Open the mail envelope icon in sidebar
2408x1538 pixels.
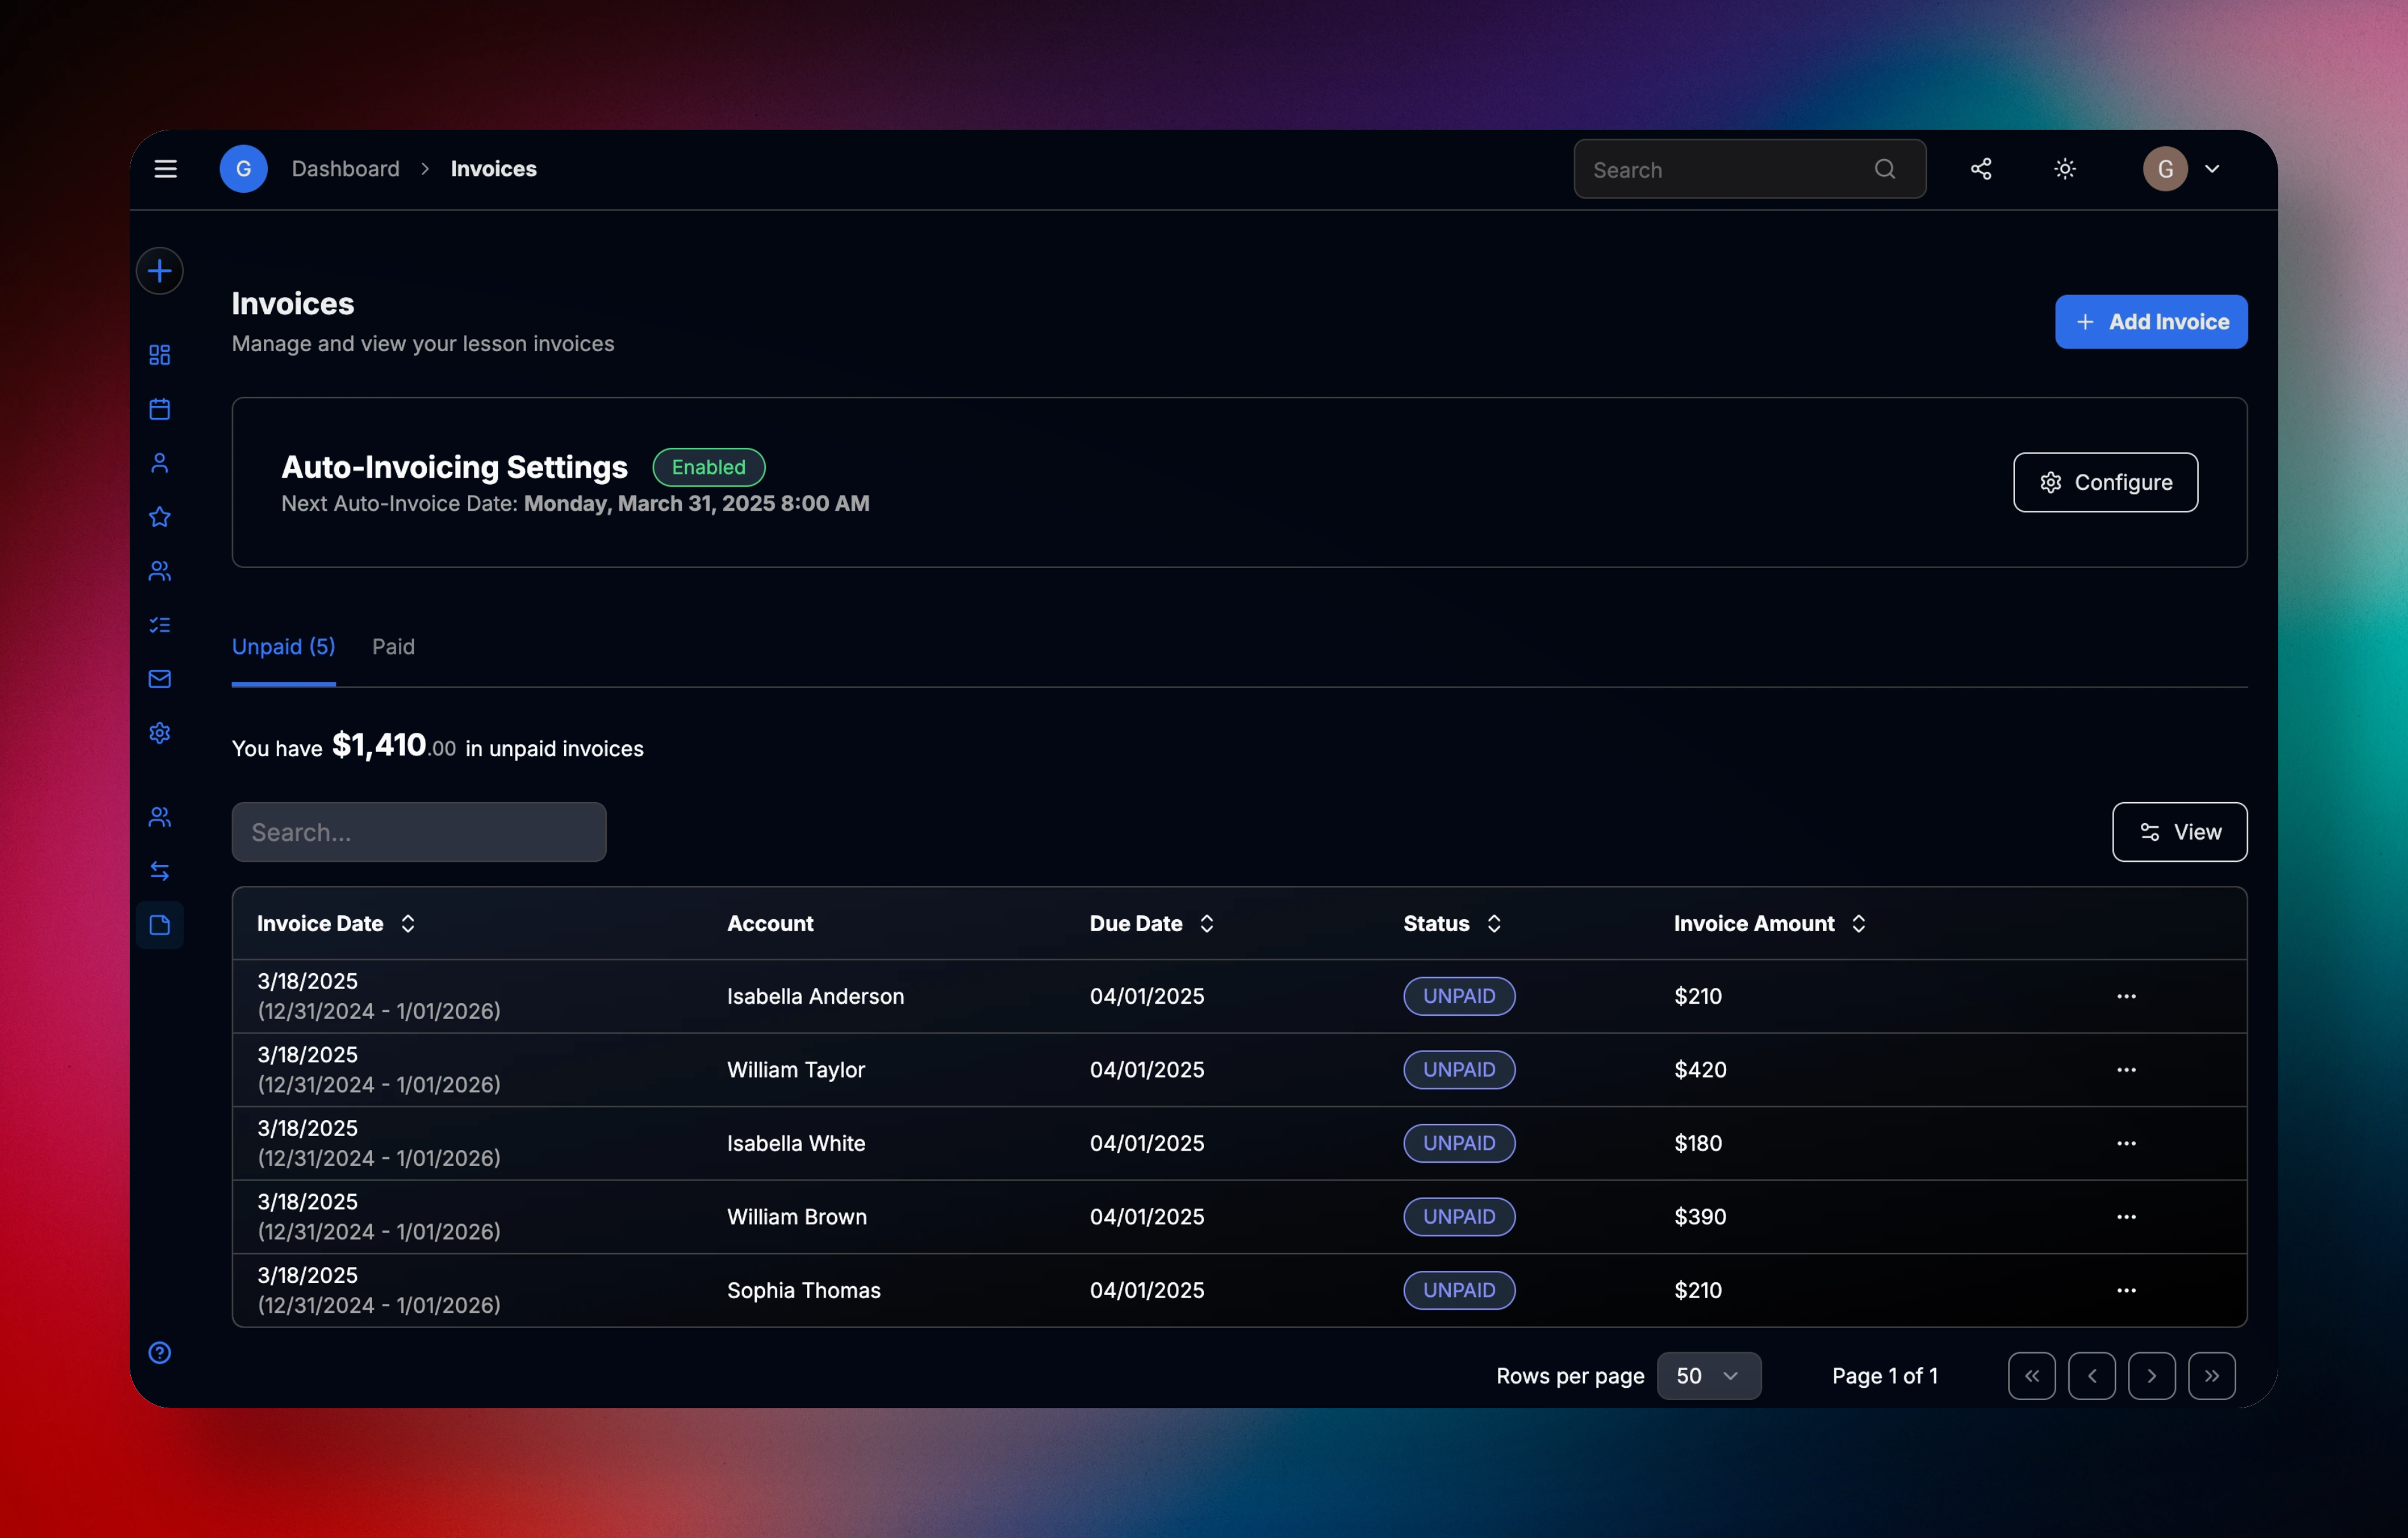point(160,679)
